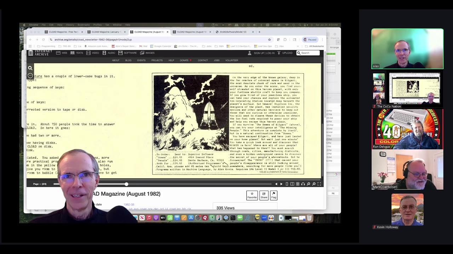The width and height of the screenshot is (453, 254).
Task: Open the Programming bookmarks folder
Action: coord(46,46)
